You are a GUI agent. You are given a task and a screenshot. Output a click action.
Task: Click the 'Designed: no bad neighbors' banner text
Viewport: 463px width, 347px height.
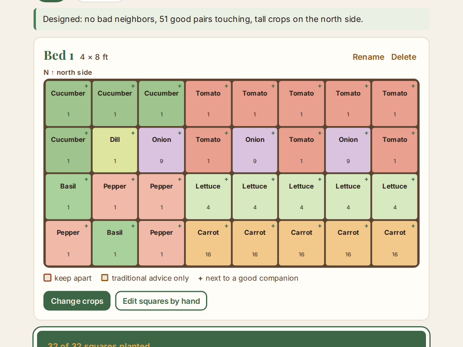click(x=203, y=19)
